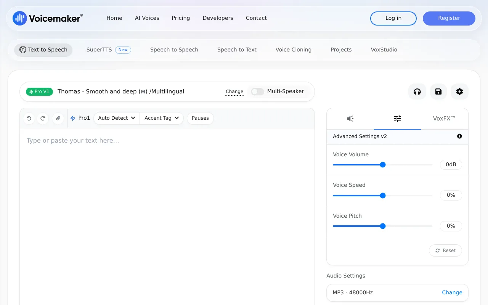Open the sliders advanced settings tab
Image resolution: width=488 pixels, height=305 pixels.
pyautogui.click(x=397, y=119)
